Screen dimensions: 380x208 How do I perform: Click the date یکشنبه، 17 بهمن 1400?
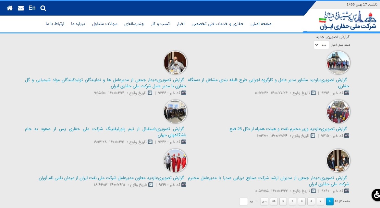[x=362, y=4]
